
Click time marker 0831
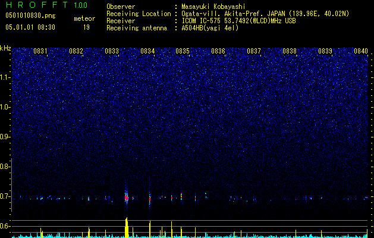(40, 51)
